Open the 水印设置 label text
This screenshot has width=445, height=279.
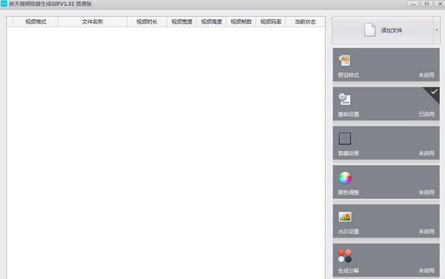pos(349,232)
